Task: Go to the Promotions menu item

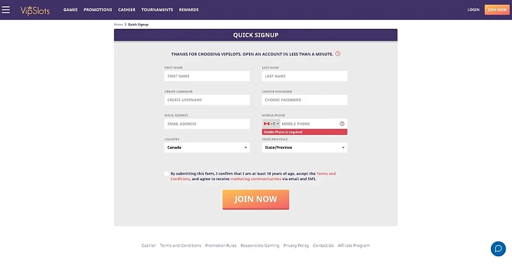Action: [x=98, y=10]
